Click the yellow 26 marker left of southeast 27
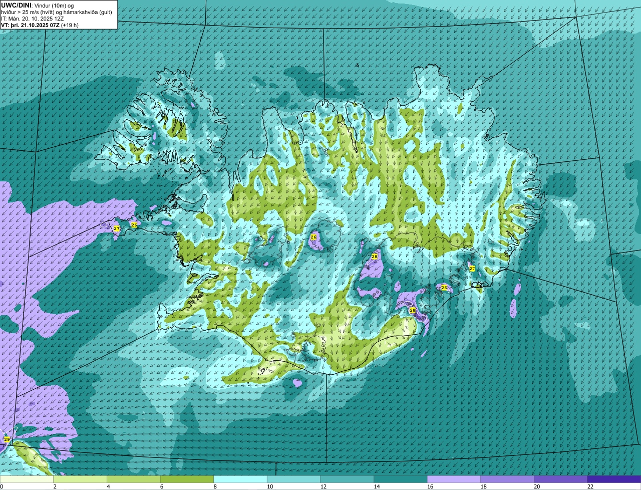This screenshot has height=490, width=641. (444, 288)
